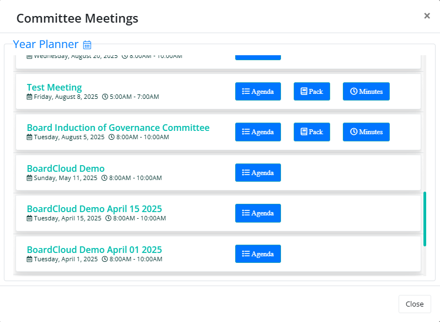The image size is (440, 322).
Task: Click clock icon beside 5:00AM - 7:00AM
Action: [x=105, y=97]
